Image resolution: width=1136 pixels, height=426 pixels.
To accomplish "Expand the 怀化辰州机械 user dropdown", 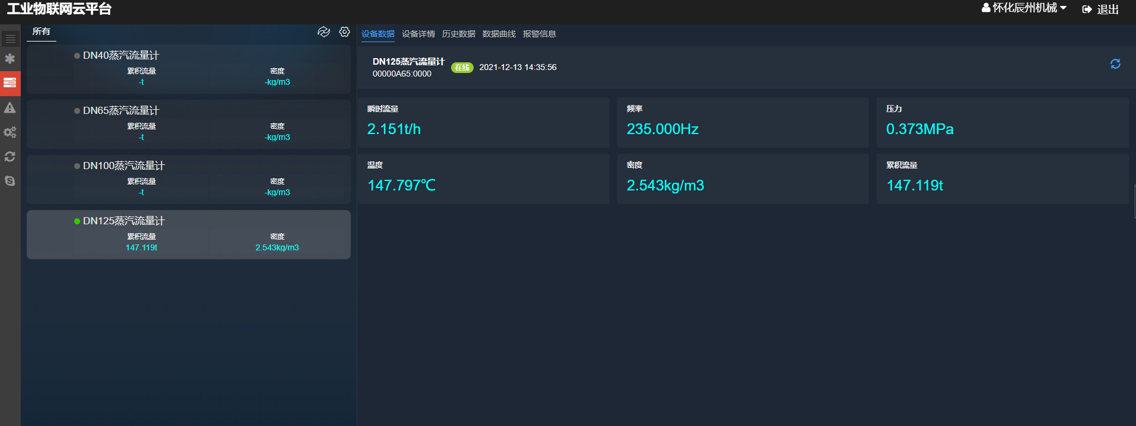I will pos(1024,8).
